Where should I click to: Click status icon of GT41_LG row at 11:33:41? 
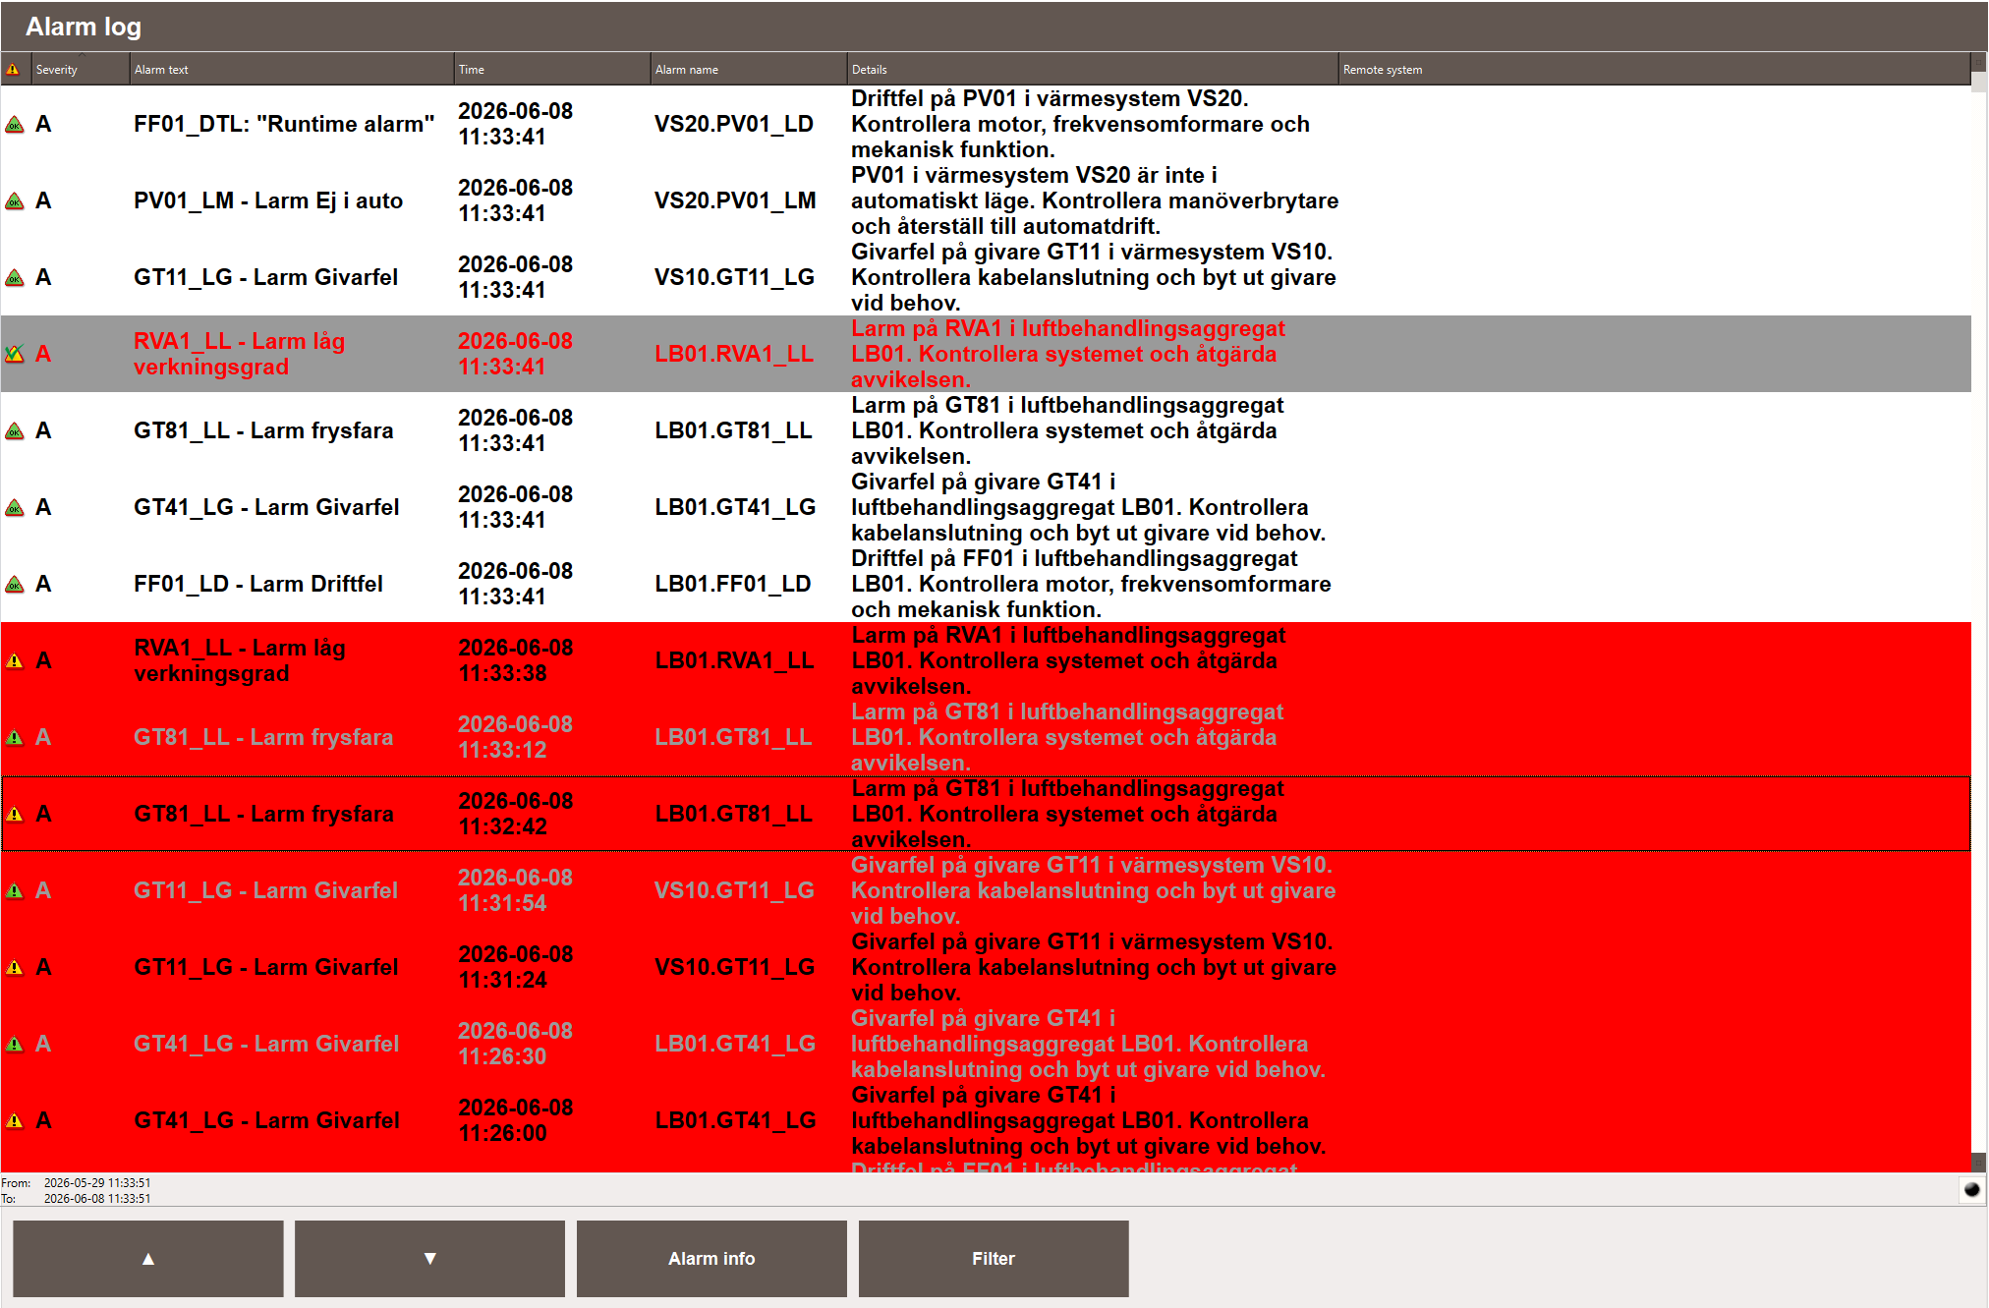point(15,508)
